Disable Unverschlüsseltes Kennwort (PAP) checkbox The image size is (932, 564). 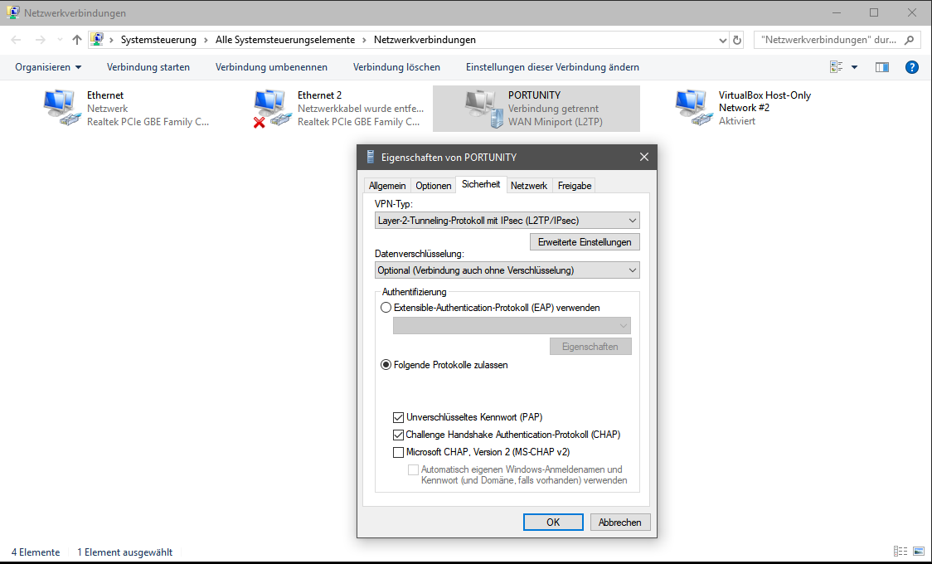pos(399,417)
